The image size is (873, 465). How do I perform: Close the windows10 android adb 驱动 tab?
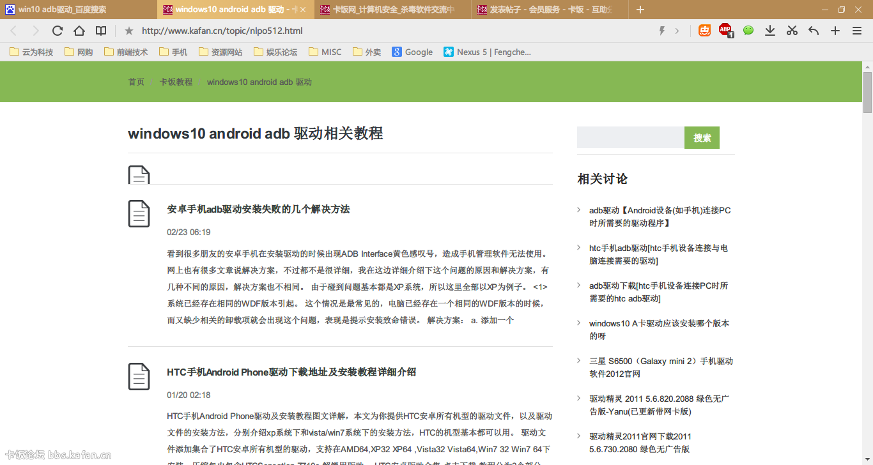(304, 10)
